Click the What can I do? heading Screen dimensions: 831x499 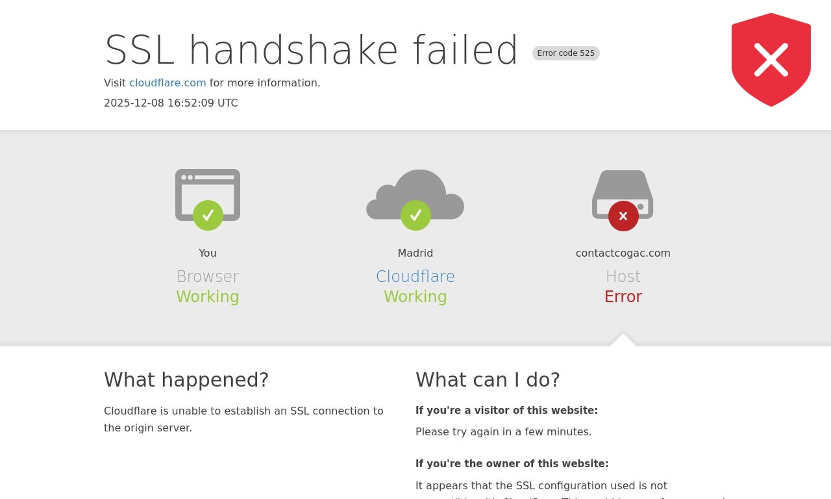[488, 379]
